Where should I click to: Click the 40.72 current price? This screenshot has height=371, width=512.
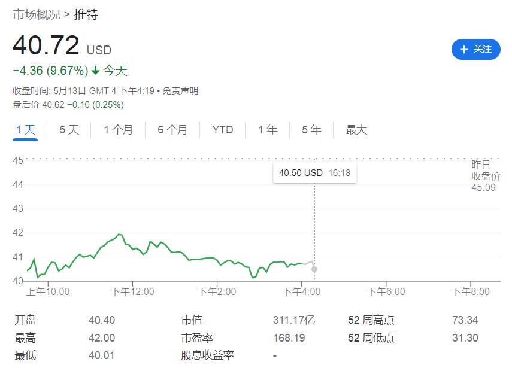click(46, 46)
